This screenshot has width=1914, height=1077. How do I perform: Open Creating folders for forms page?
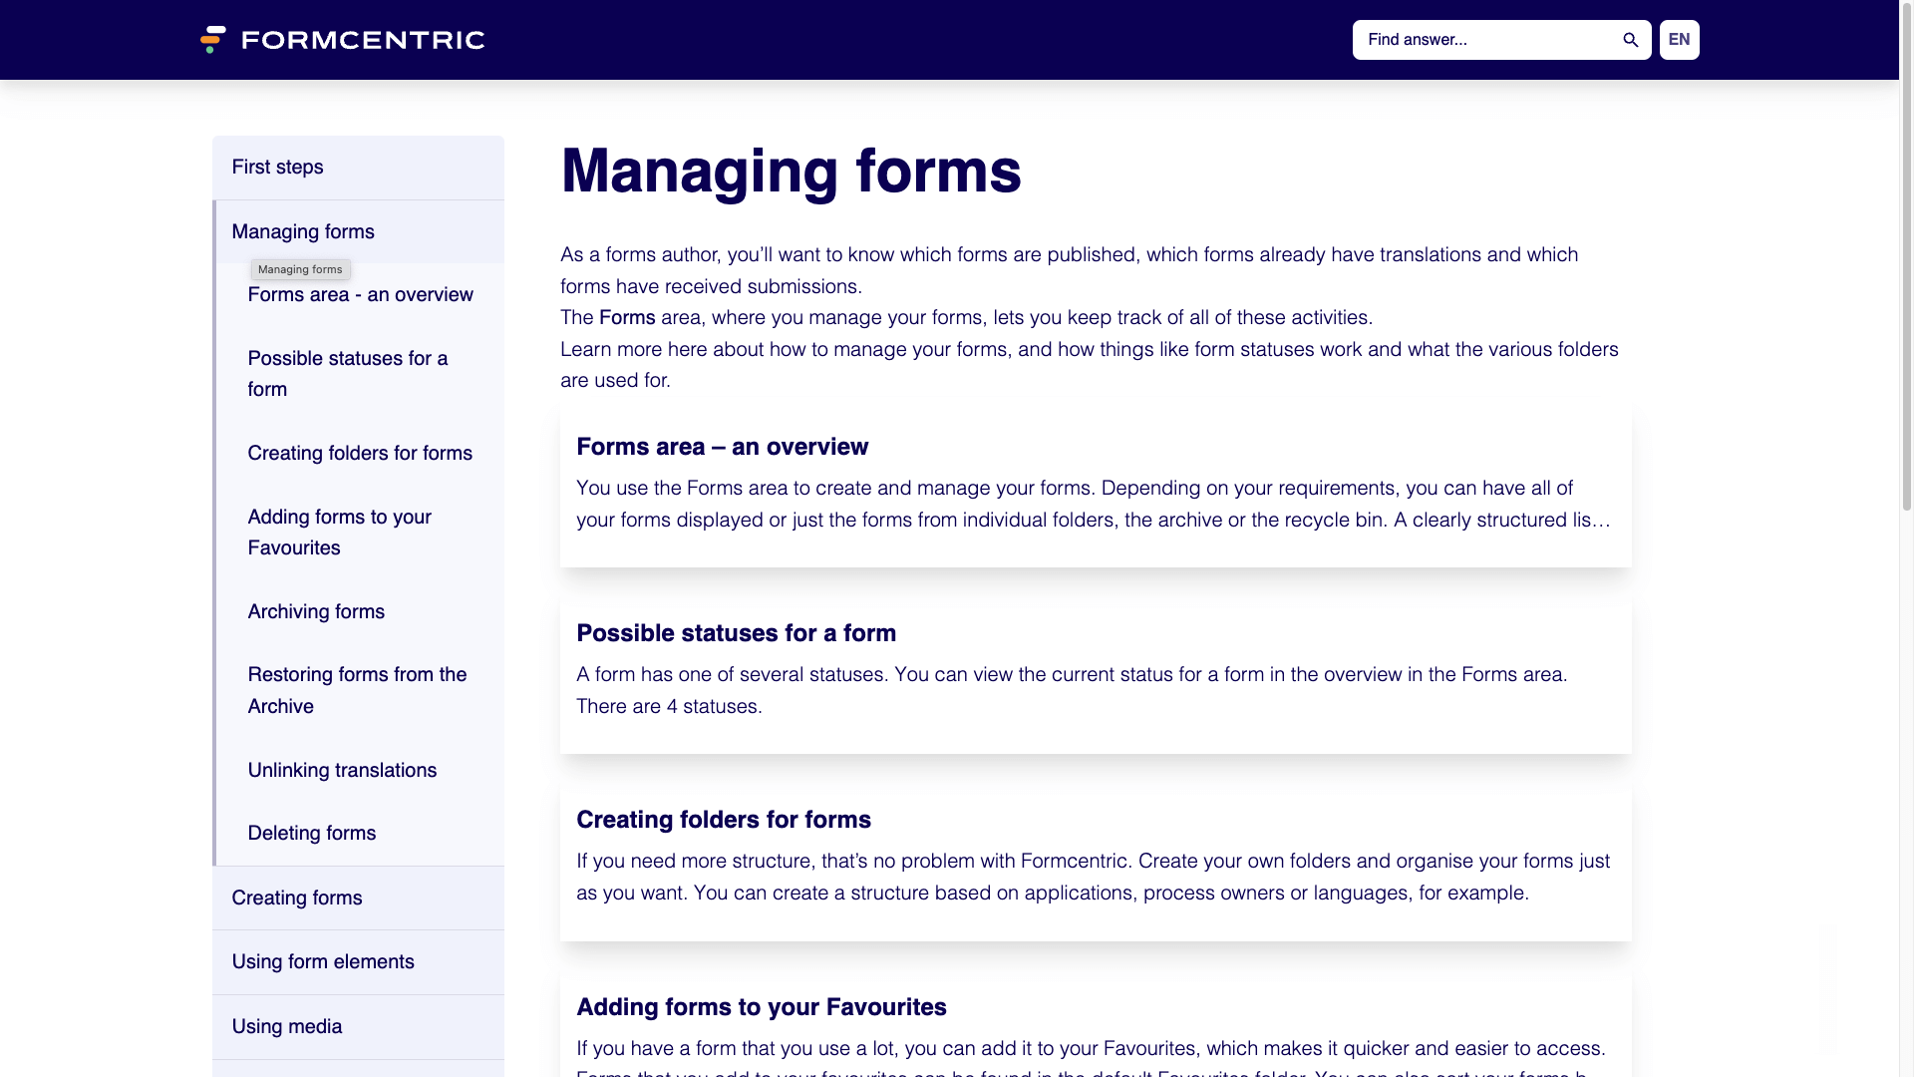pos(360,453)
